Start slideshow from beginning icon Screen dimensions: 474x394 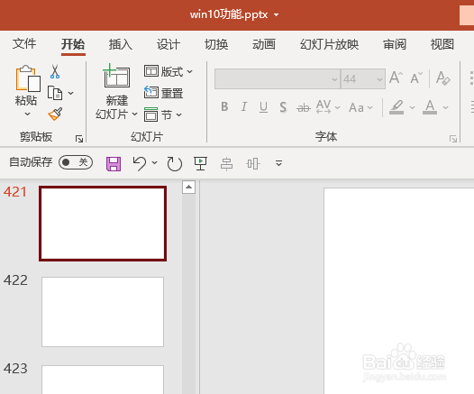tap(200, 163)
